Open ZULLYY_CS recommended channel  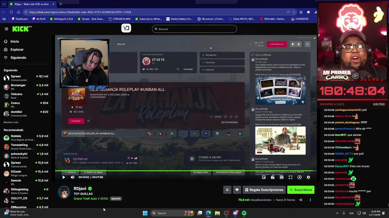click(x=26, y=200)
